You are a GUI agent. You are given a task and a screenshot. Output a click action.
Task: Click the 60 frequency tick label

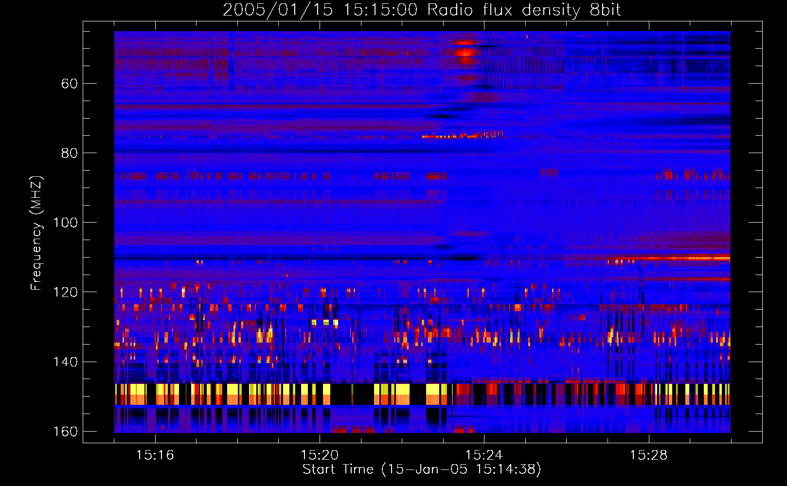tap(69, 84)
